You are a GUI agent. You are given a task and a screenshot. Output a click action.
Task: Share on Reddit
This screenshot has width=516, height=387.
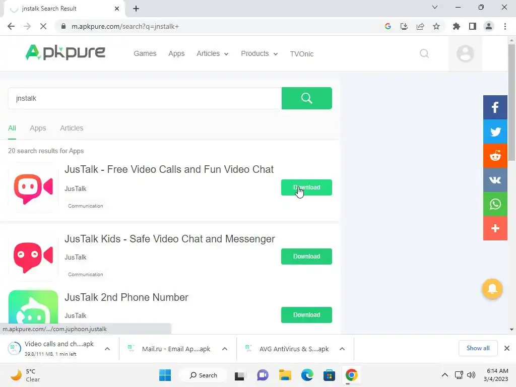point(495,156)
